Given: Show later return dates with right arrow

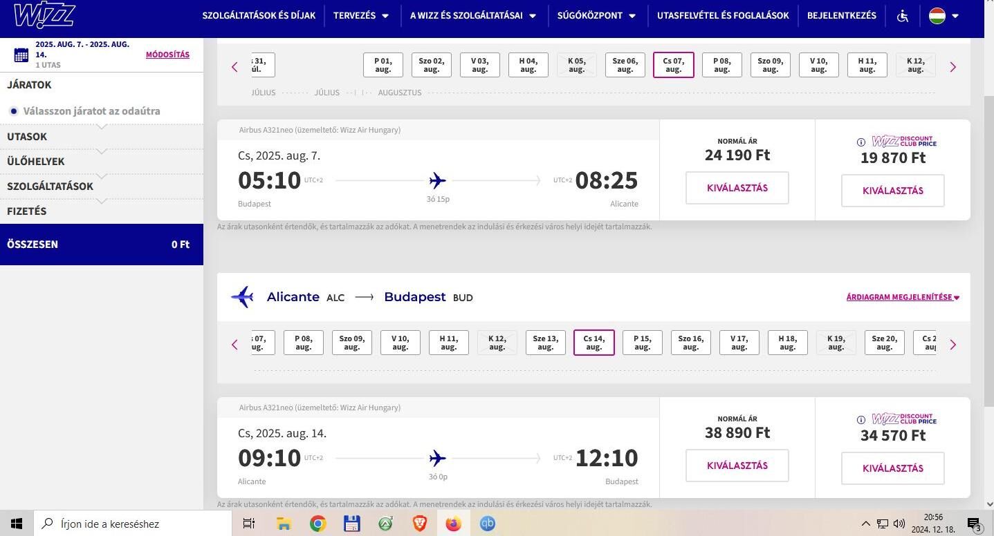Looking at the screenshot, I should 953,345.
